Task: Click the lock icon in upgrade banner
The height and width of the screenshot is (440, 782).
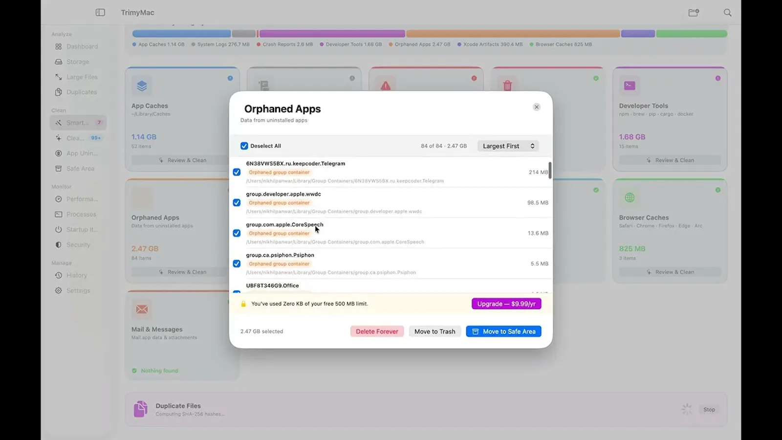Action: [243, 304]
